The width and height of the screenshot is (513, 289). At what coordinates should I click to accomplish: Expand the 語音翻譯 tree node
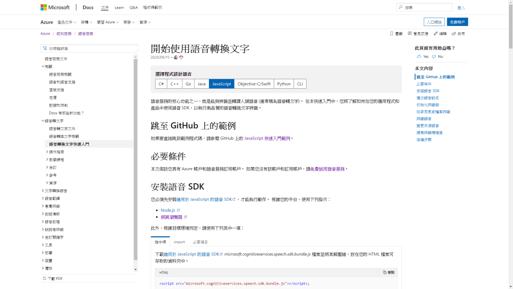pyautogui.click(x=43, y=198)
